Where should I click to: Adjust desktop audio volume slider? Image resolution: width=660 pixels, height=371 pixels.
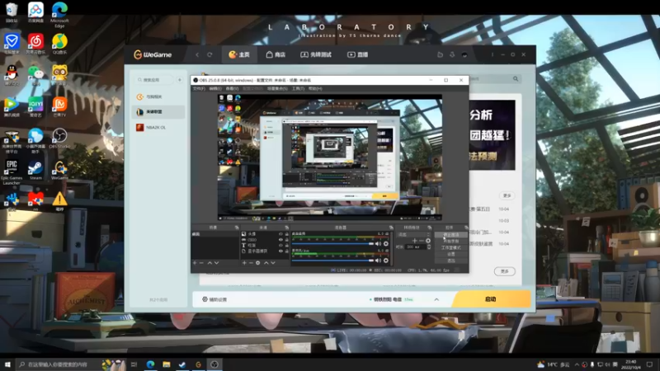click(x=332, y=244)
